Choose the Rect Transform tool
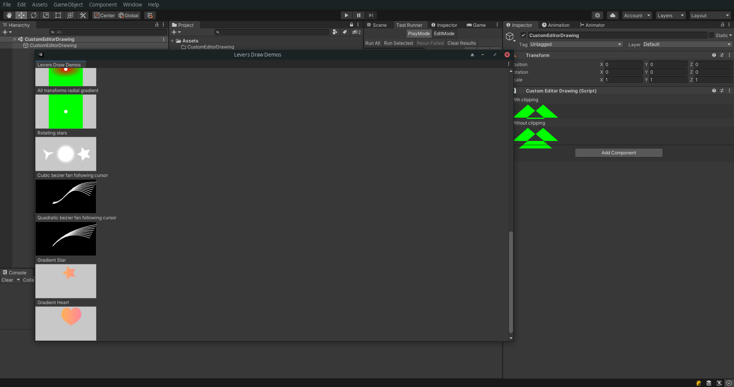Image resolution: width=734 pixels, height=387 pixels. [x=58, y=15]
